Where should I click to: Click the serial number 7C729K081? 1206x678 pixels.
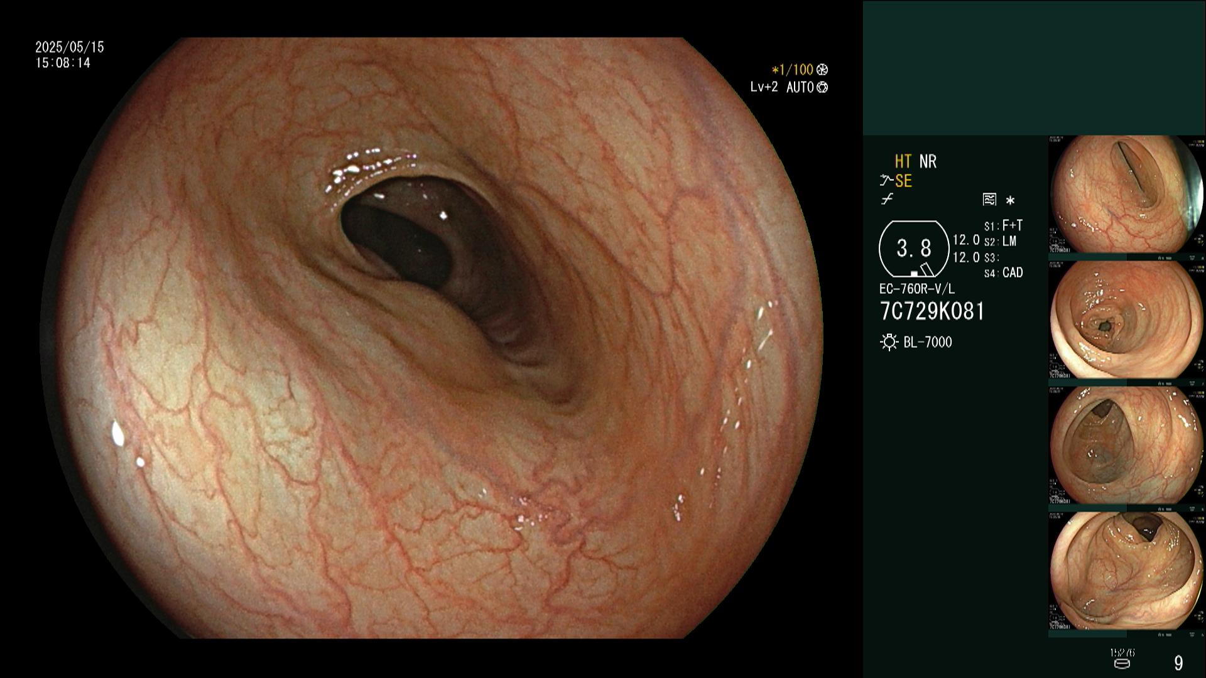[x=932, y=311]
